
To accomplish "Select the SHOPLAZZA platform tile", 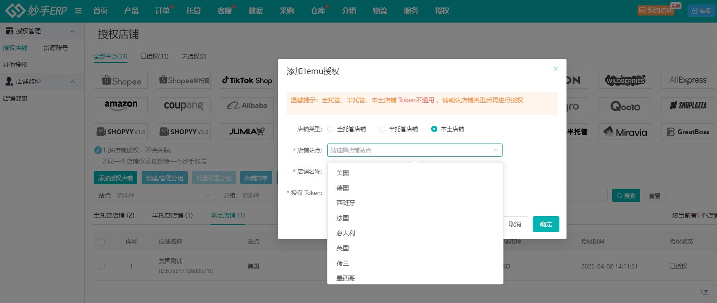I will (x=688, y=106).
